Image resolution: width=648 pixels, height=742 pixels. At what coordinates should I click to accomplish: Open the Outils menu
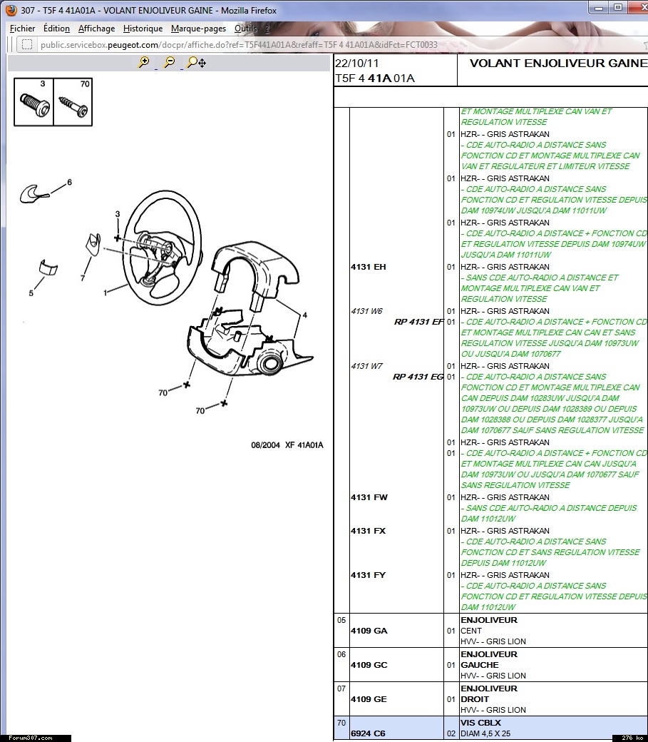coord(245,29)
